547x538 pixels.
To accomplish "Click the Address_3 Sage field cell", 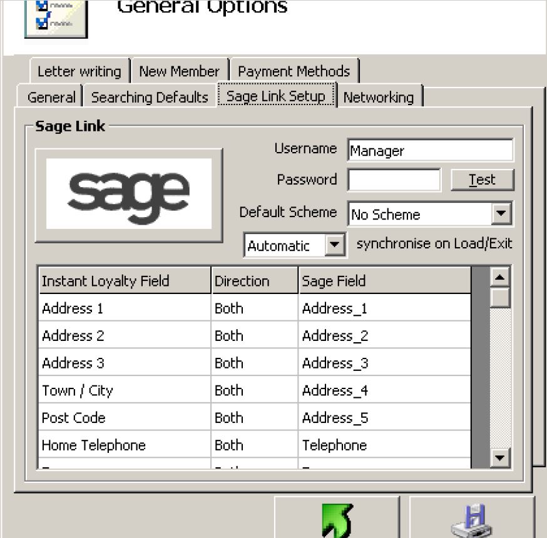I will 385,363.
